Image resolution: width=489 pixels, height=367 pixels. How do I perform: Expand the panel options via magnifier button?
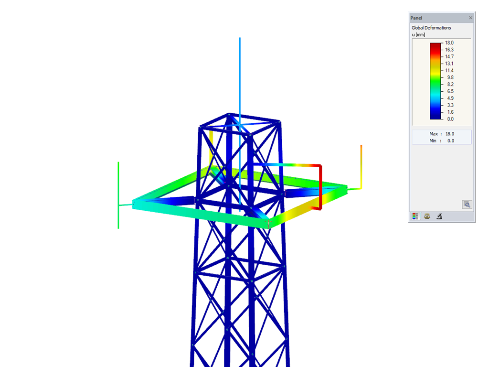coord(467,204)
